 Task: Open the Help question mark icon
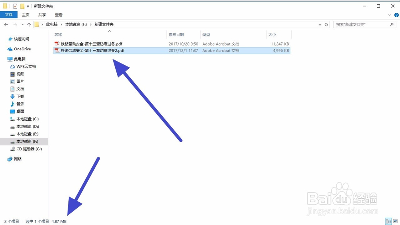[x=396, y=15]
